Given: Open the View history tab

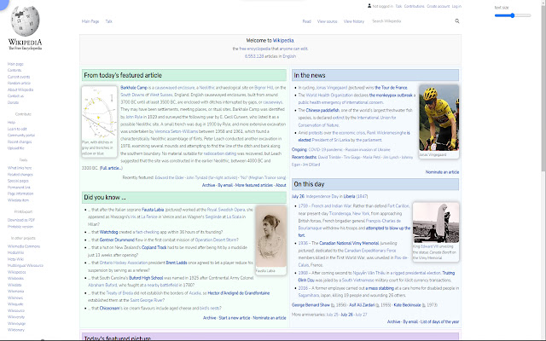Looking at the screenshot, I should pos(354,21).
